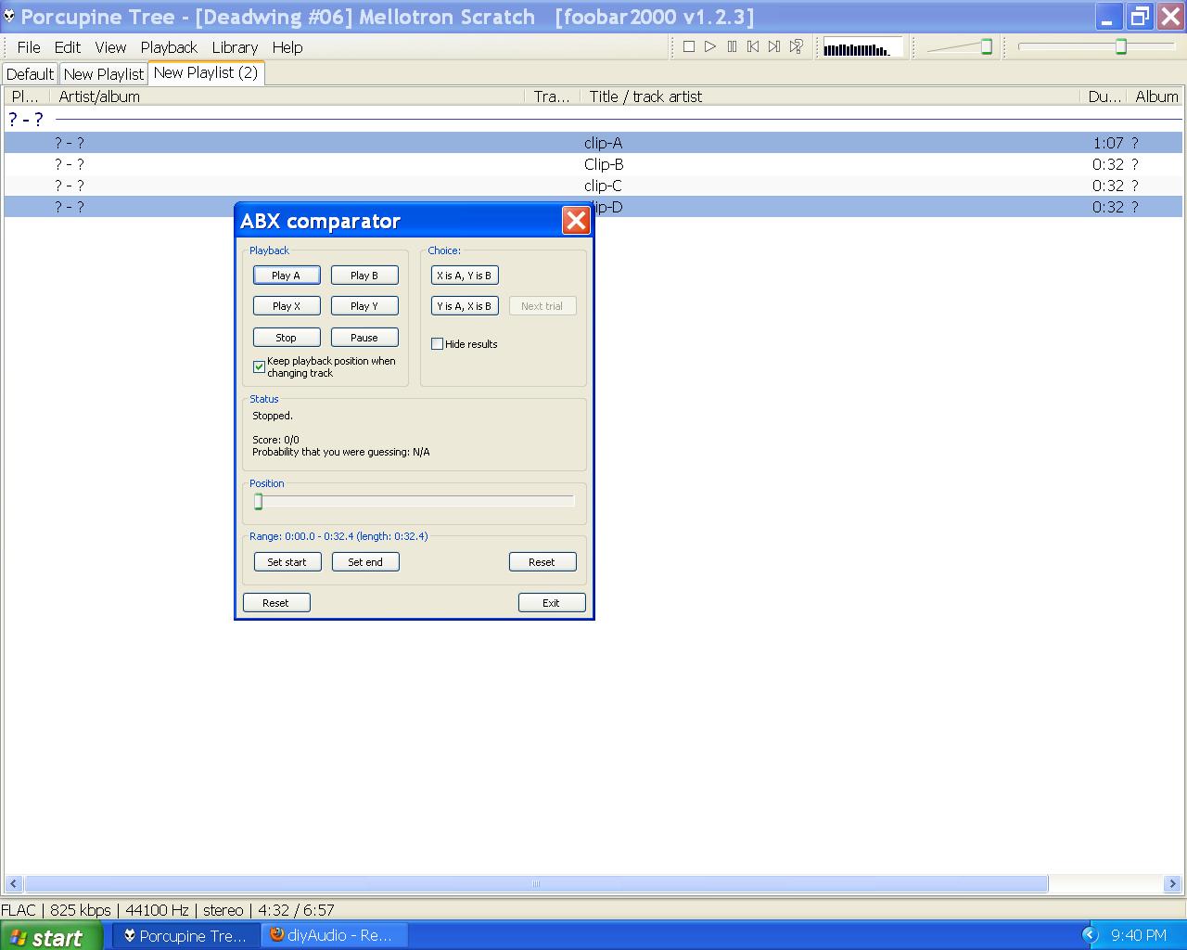
Task: Switch to Porcupine Tree taskbar item
Action: point(186,935)
